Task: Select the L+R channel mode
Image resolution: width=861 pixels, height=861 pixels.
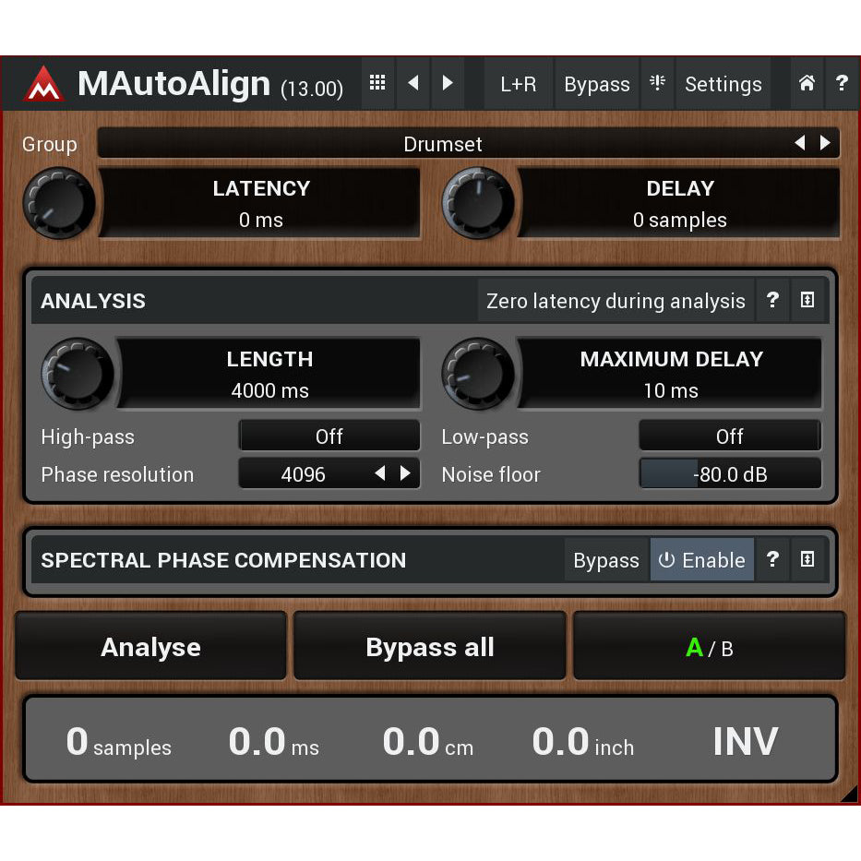Action: pos(518,83)
